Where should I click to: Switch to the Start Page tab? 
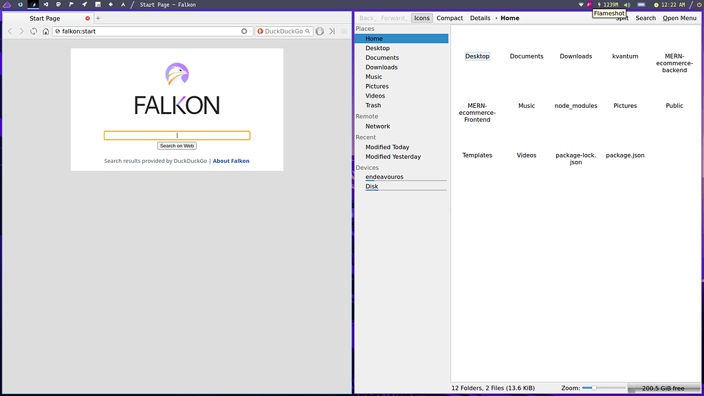(x=45, y=18)
